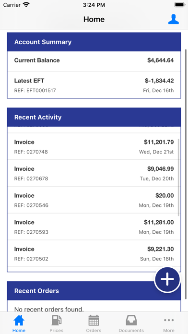Open the Documents inbox tray icon

(131, 321)
